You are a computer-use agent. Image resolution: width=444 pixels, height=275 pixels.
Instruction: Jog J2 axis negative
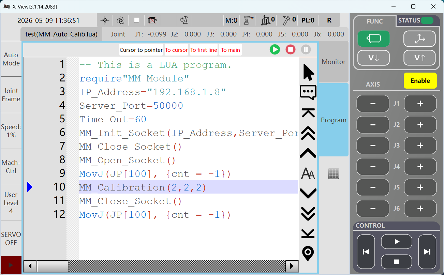(373, 125)
